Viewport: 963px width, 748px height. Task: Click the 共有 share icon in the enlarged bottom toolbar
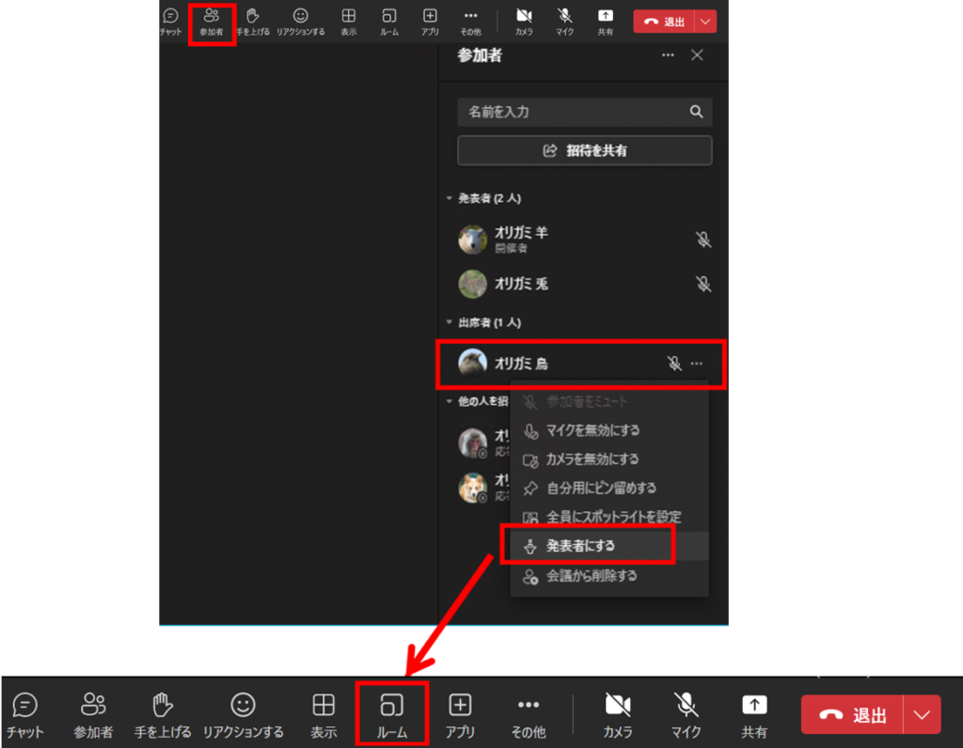click(754, 713)
